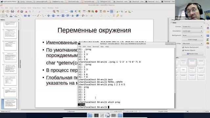This screenshot has height=118, width=210.
Task: Select the Stars and Banners tool
Action: coord(73,16)
